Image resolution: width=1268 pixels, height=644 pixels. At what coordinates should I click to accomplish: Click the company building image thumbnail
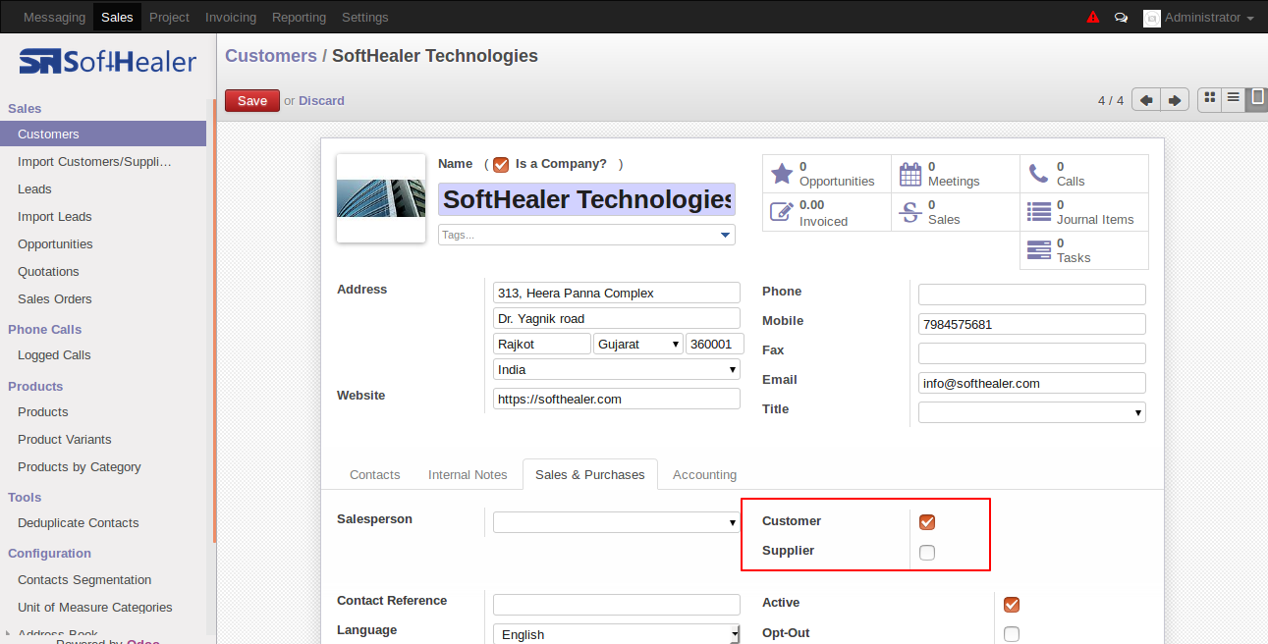tap(381, 198)
